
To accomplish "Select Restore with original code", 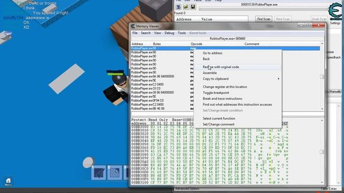I will point(221,67).
